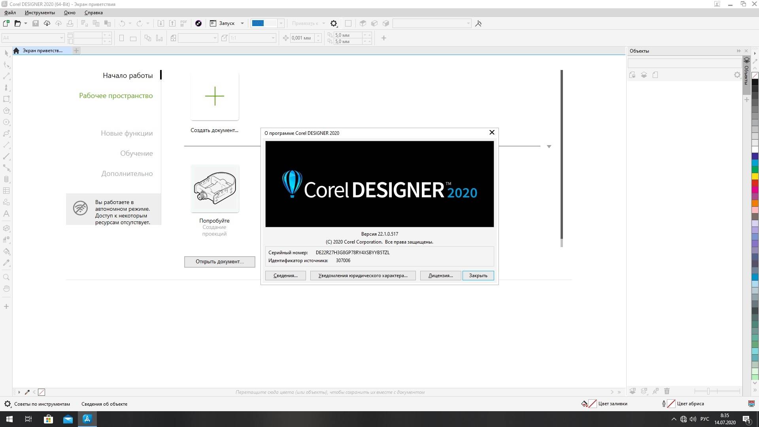Increase the nudge distance 0,001 мм stepper
This screenshot has height=427, width=759.
click(x=318, y=36)
